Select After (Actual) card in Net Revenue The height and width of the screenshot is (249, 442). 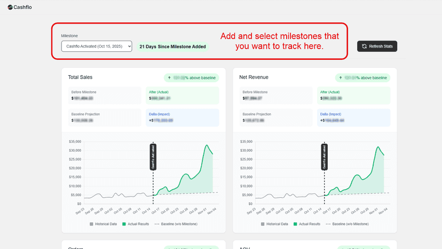coord(353,96)
